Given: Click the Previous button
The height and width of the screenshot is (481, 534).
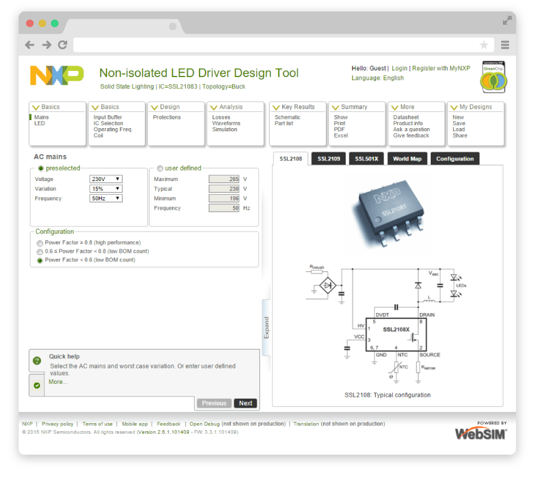Looking at the screenshot, I should click(214, 403).
